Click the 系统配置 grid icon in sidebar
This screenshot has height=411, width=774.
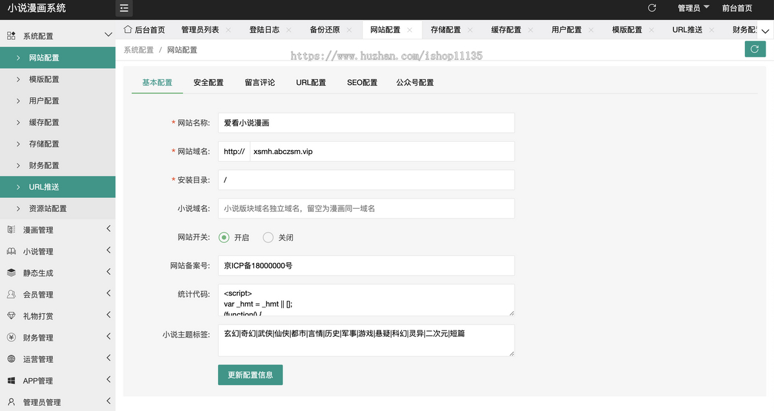click(x=11, y=36)
